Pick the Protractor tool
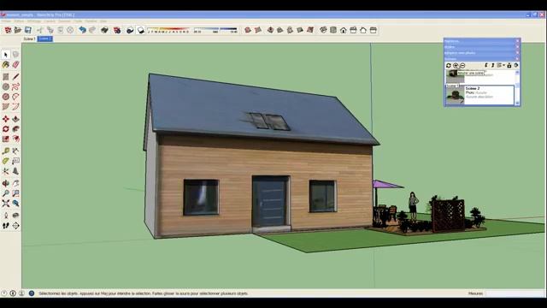Viewport: 547px width, 308px height. coord(6,161)
